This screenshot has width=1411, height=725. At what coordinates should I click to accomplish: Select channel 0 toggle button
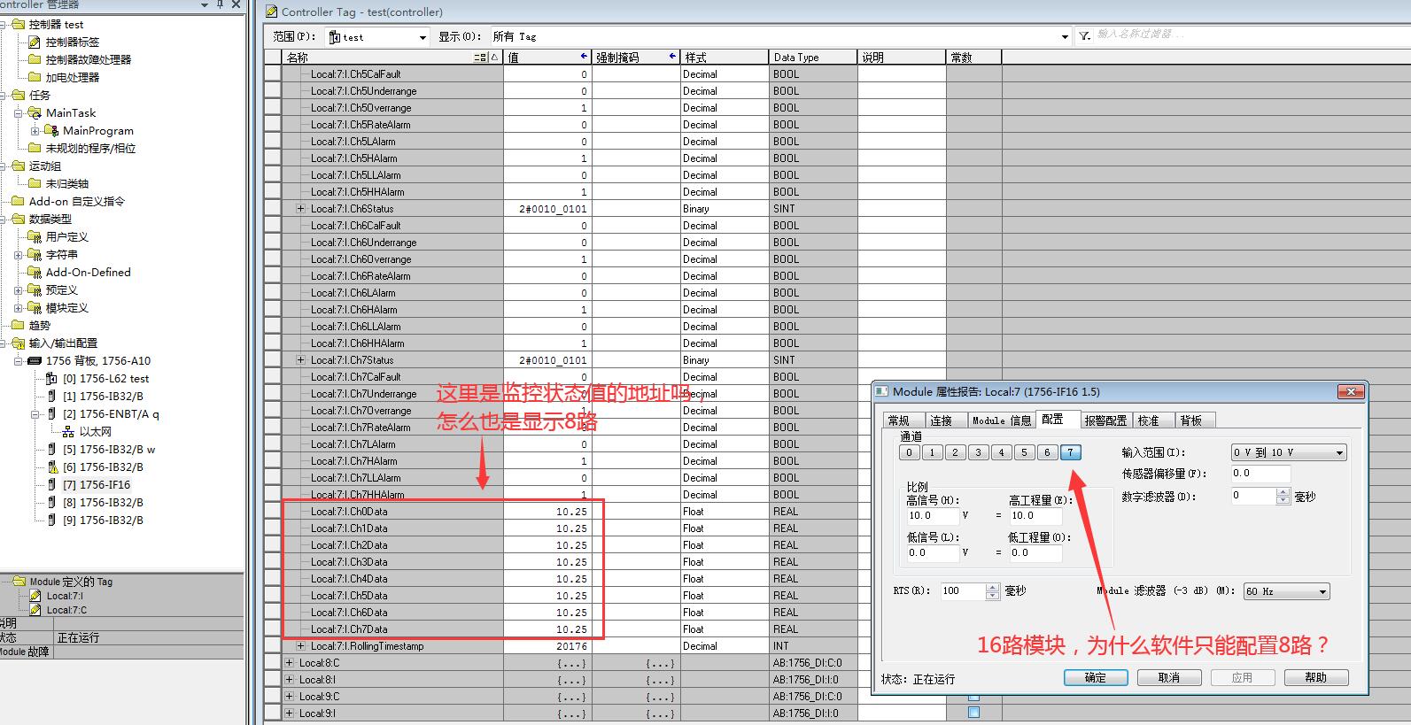[909, 452]
